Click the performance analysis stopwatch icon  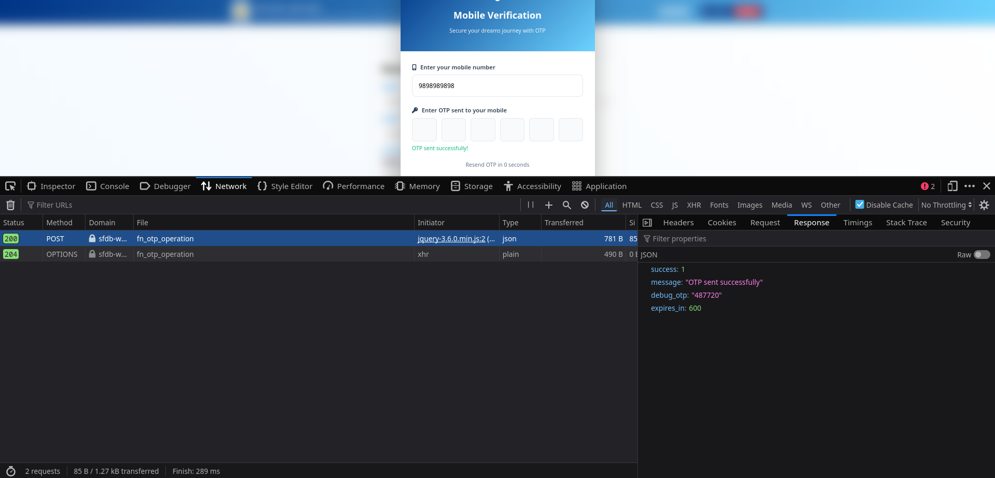tap(11, 471)
